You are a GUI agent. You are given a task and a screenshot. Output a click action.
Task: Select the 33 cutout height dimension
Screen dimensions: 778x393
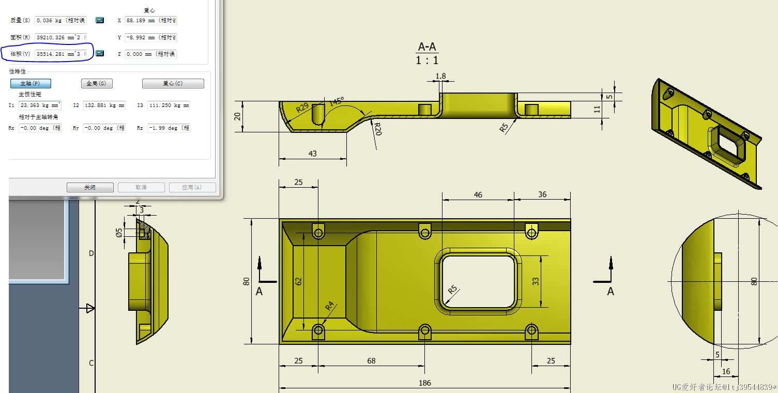coord(536,281)
